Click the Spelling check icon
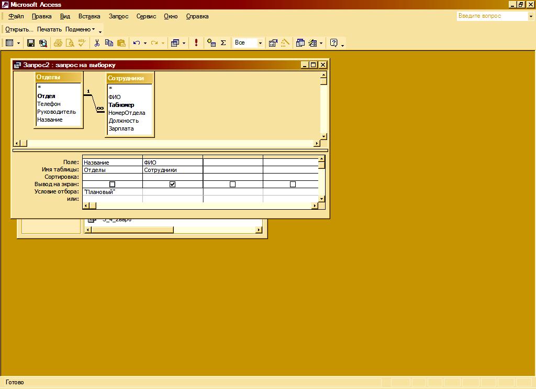Image resolution: width=536 pixels, height=389 pixels. pyautogui.click(x=82, y=43)
